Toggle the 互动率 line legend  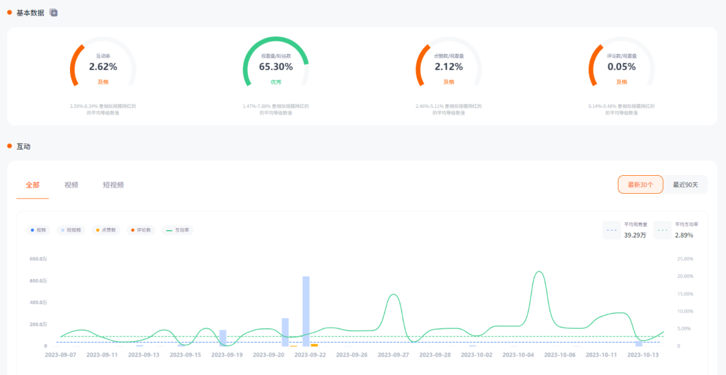pos(177,230)
